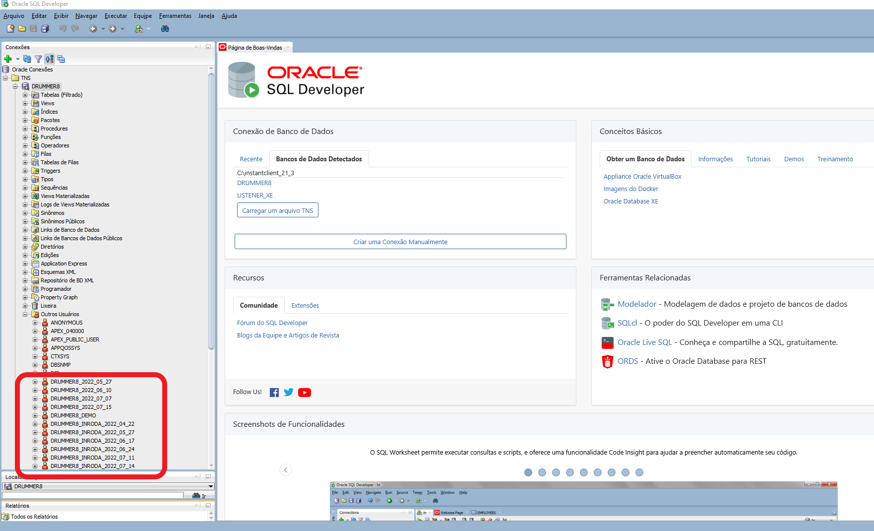
Task: Click the Forward navigation arrow icon
Action: pos(113,29)
